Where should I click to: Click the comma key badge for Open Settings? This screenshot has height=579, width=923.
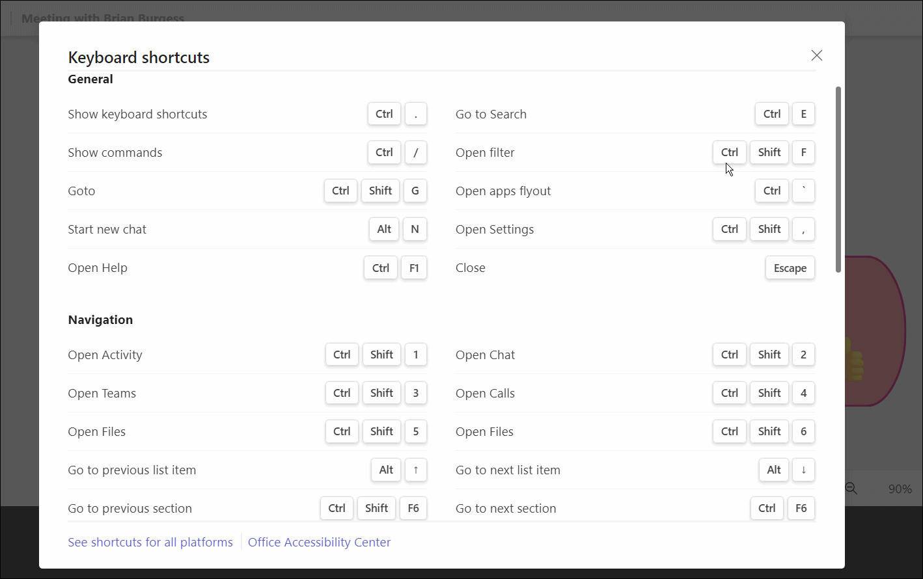[x=803, y=229]
